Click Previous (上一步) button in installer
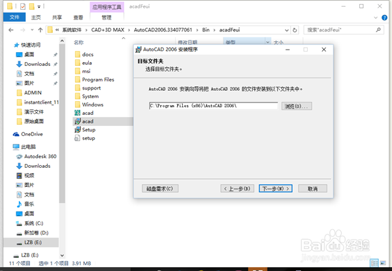Screen dimensions: 392x271 pyautogui.click(x=237, y=189)
